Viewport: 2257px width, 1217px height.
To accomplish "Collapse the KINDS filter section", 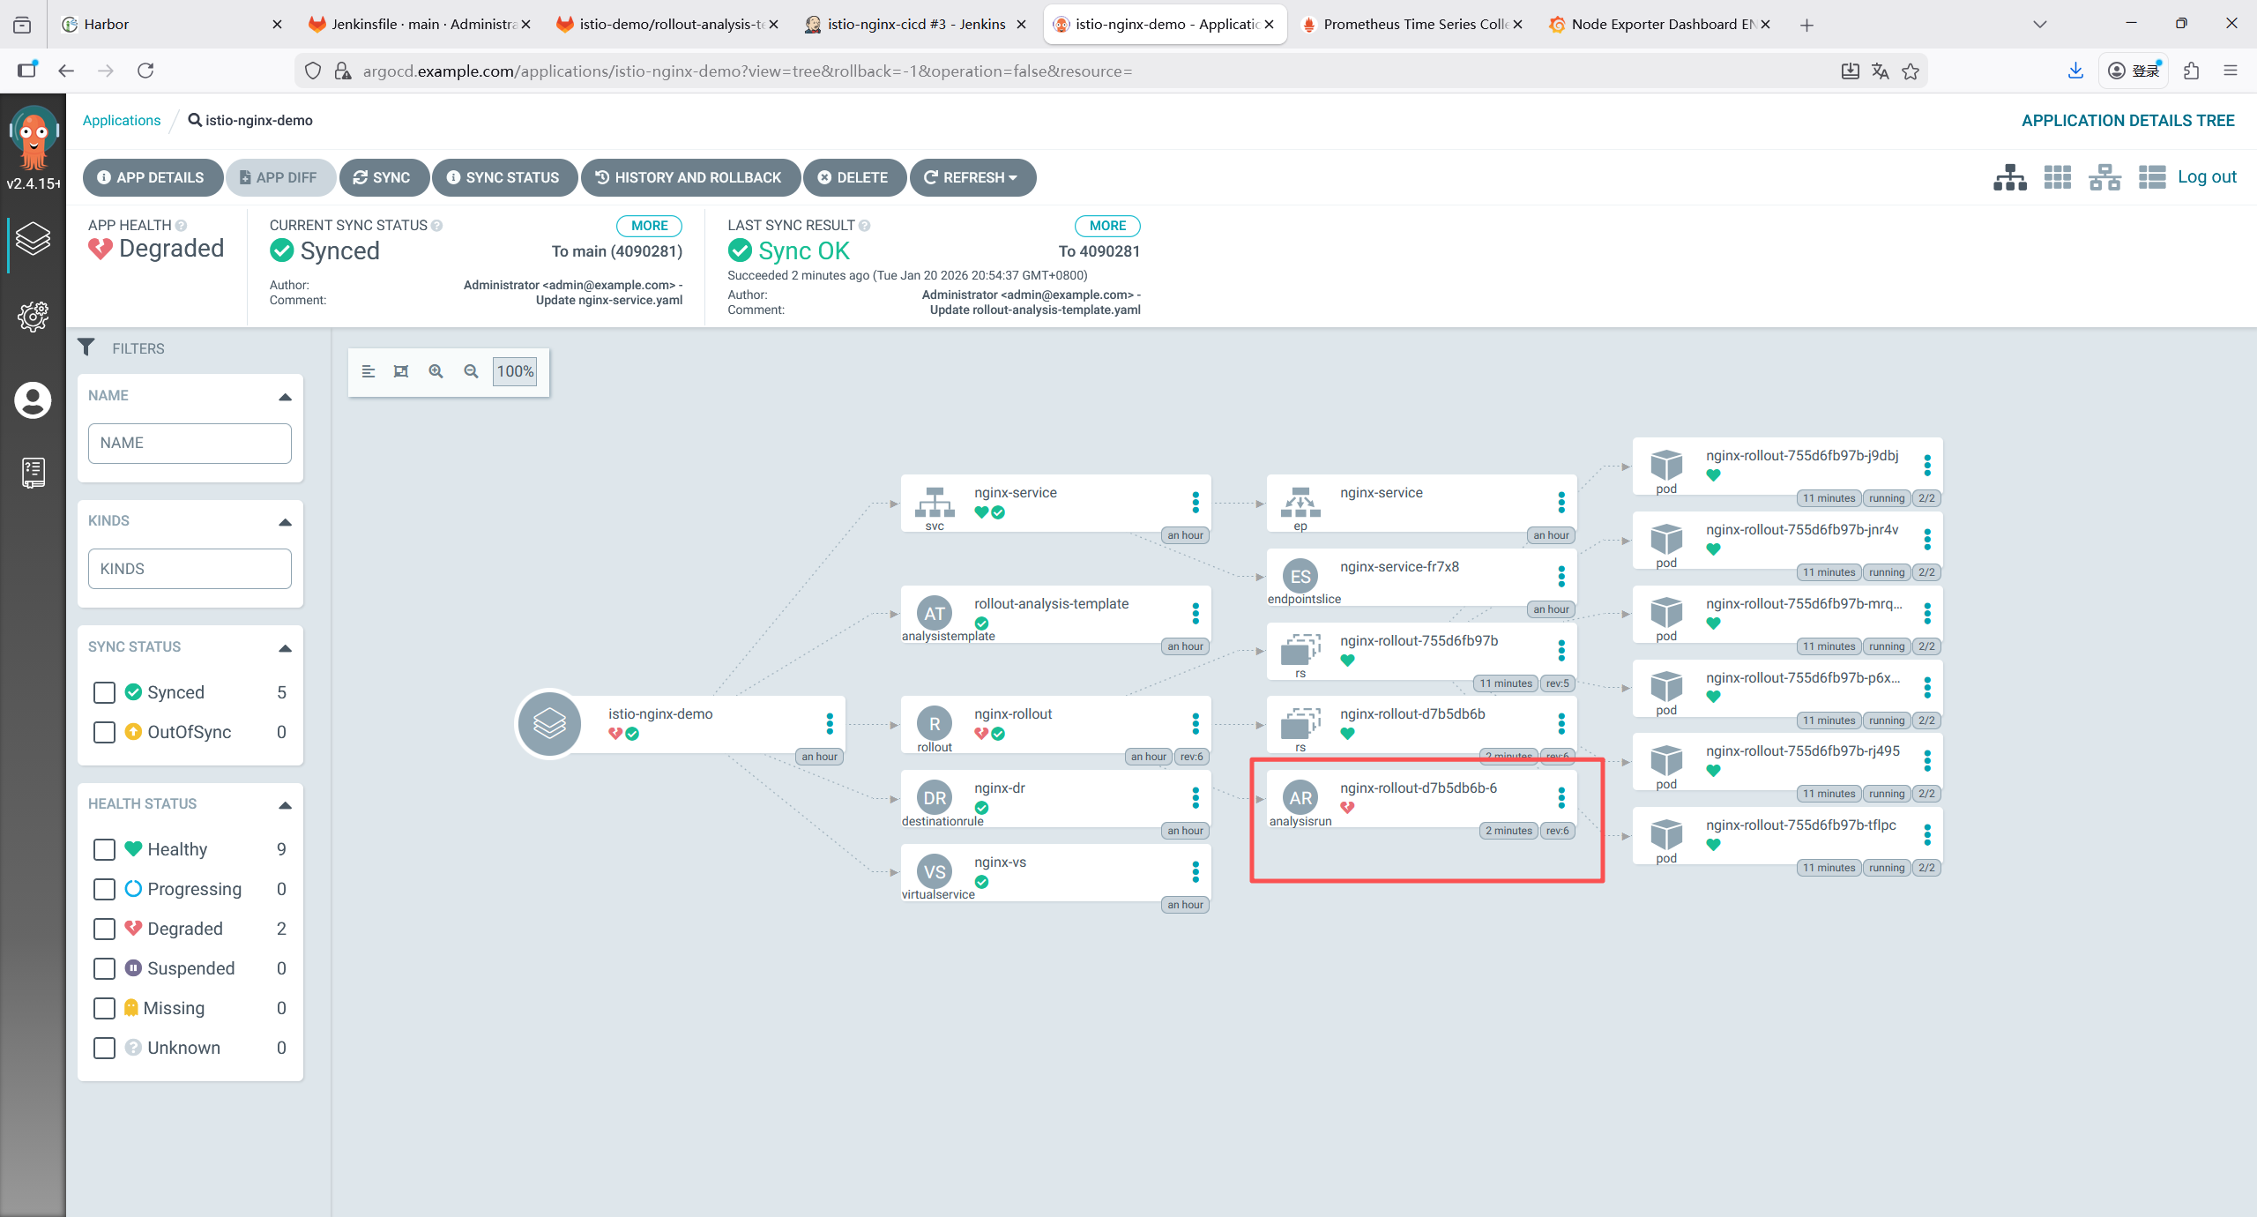I will [x=285, y=522].
